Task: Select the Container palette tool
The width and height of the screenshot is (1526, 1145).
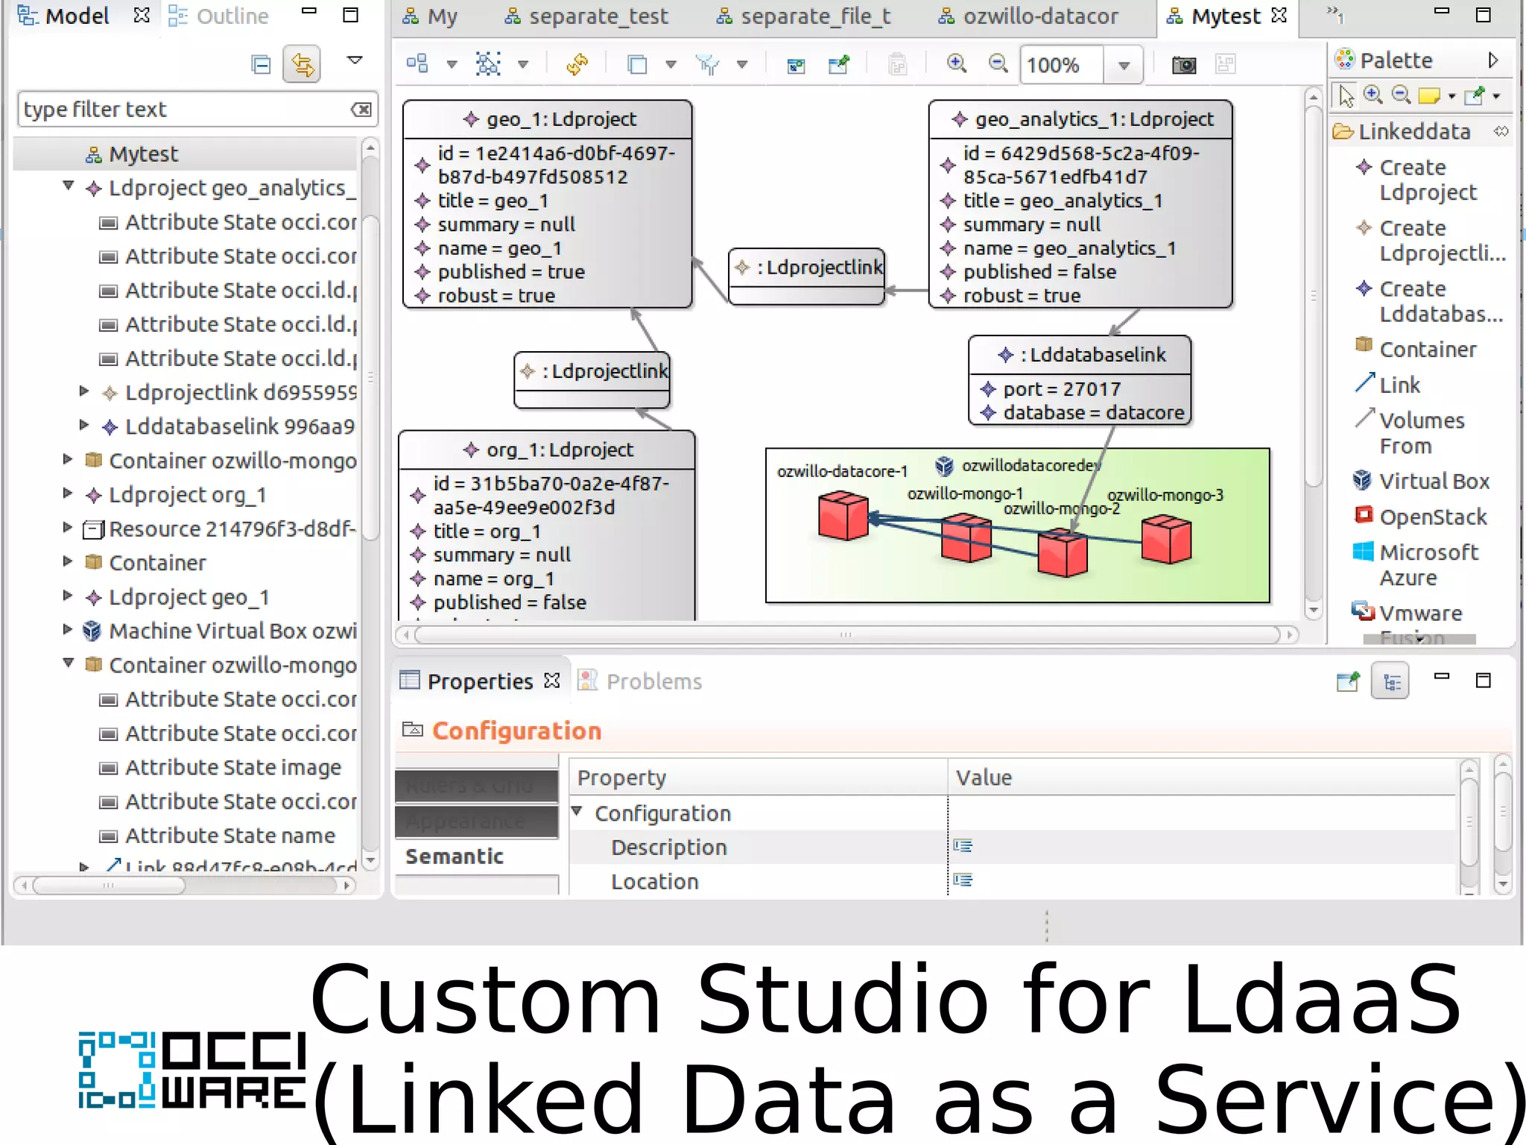Action: tap(1415, 349)
